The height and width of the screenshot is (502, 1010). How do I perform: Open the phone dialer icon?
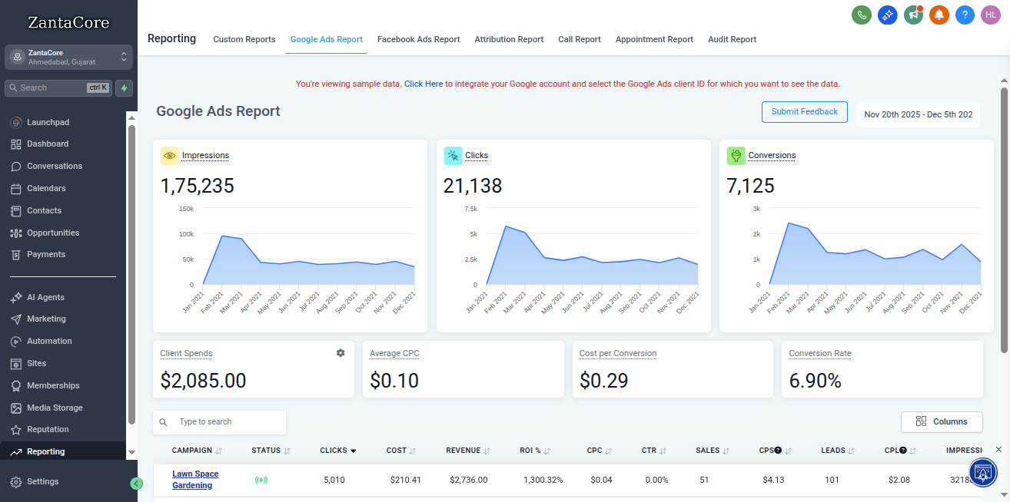tap(861, 14)
